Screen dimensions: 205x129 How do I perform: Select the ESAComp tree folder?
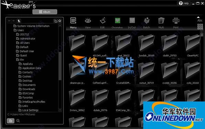coord(26,93)
